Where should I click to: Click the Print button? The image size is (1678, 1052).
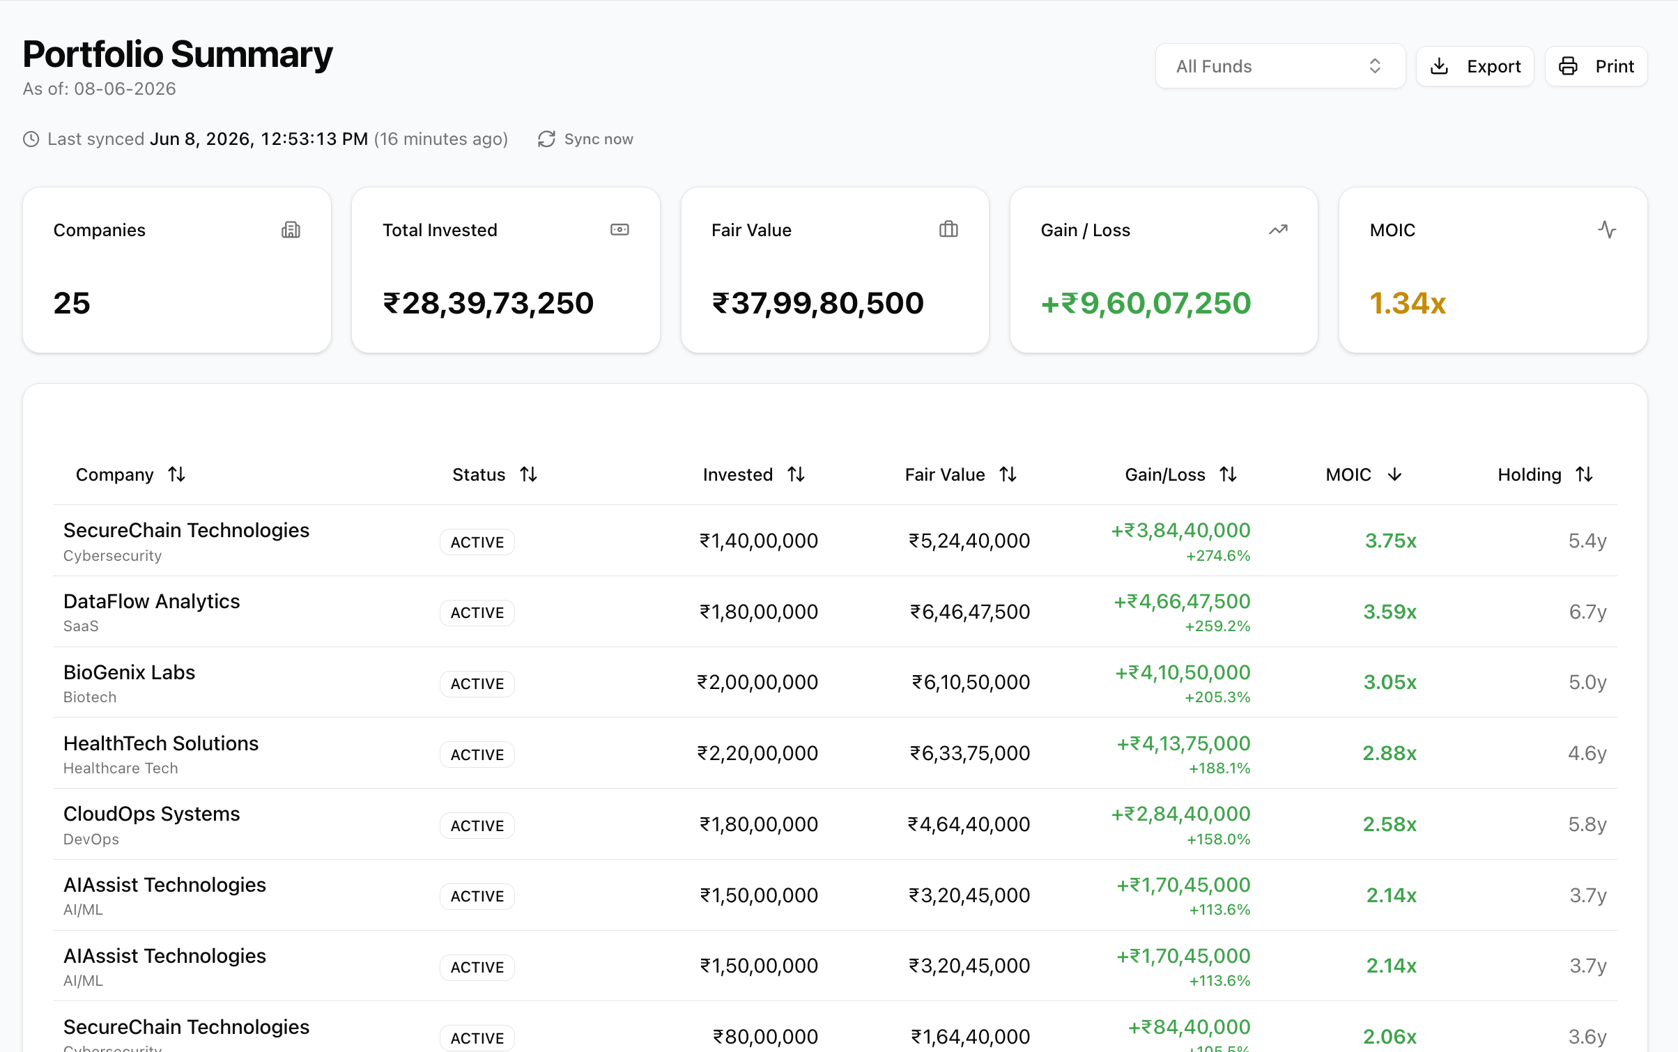1596,66
